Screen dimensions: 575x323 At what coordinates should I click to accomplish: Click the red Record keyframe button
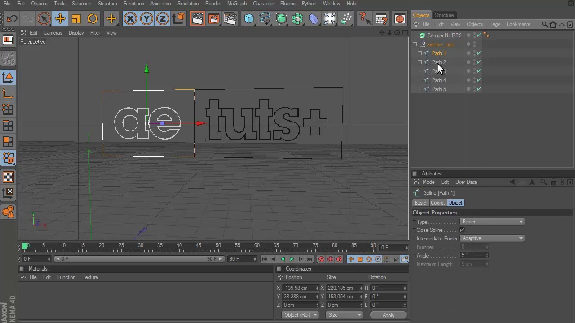[x=321, y=259]
